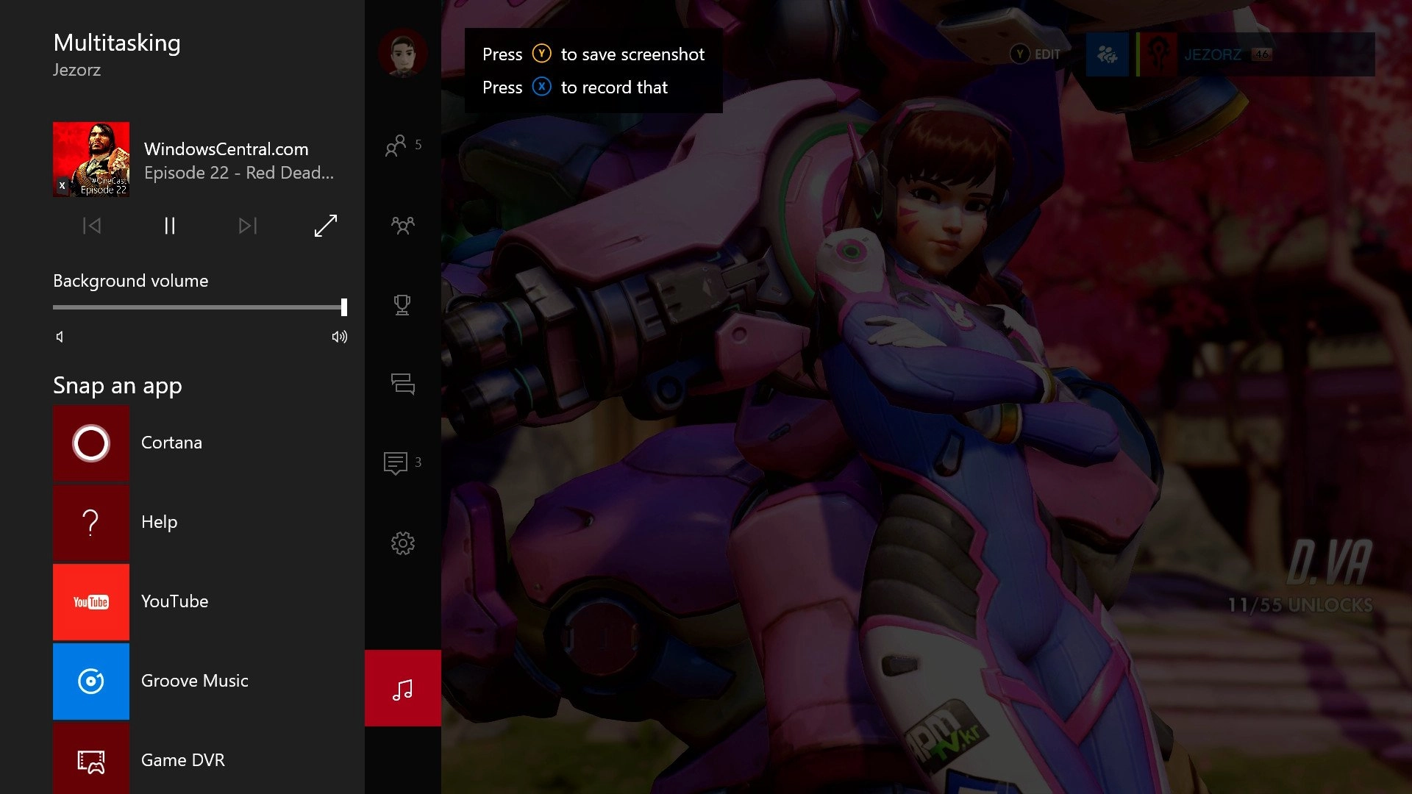Open the Settings gear in guide
1412x794 pixels.
tap(402, 543)
